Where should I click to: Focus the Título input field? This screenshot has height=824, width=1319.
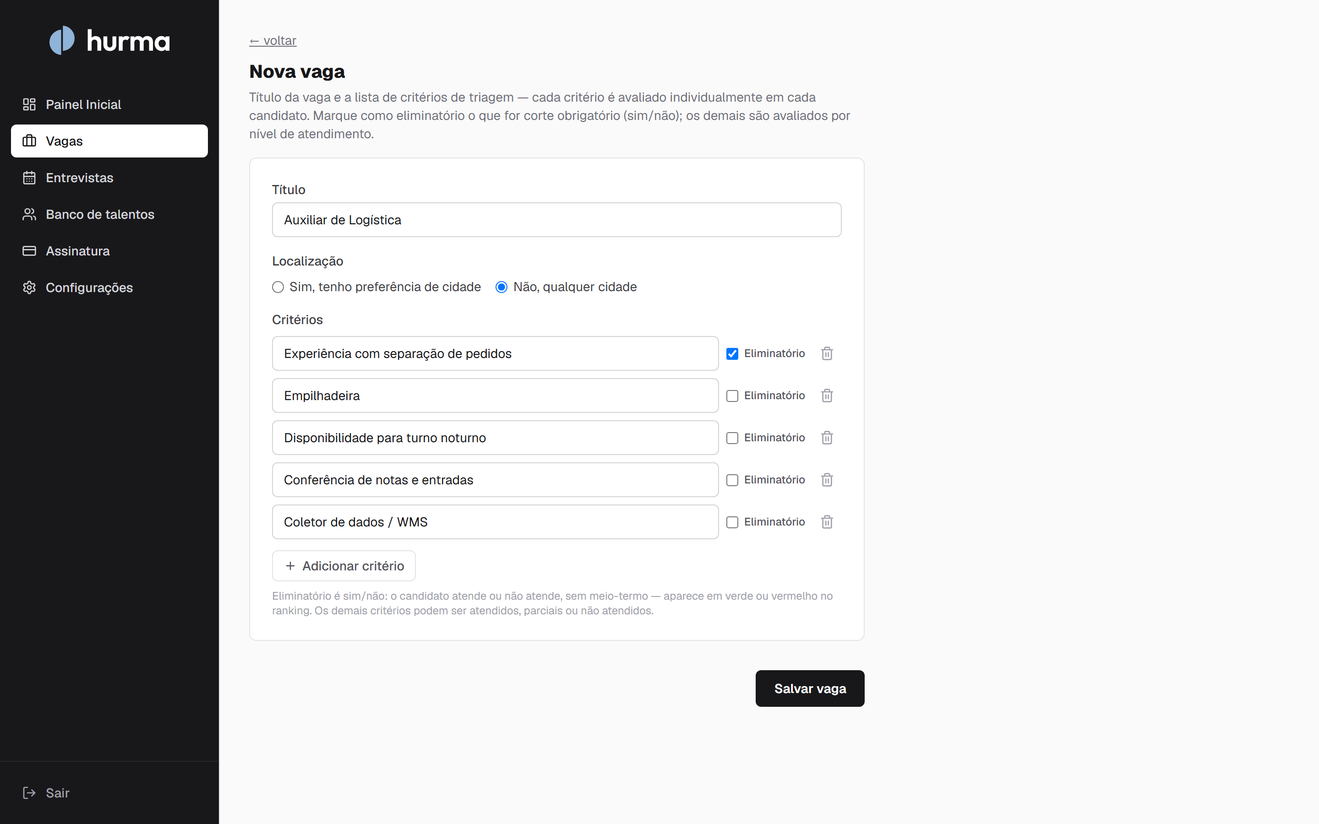tap(556, 220)
